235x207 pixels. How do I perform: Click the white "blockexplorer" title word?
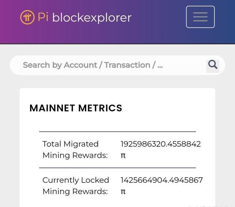pos(92,17)
